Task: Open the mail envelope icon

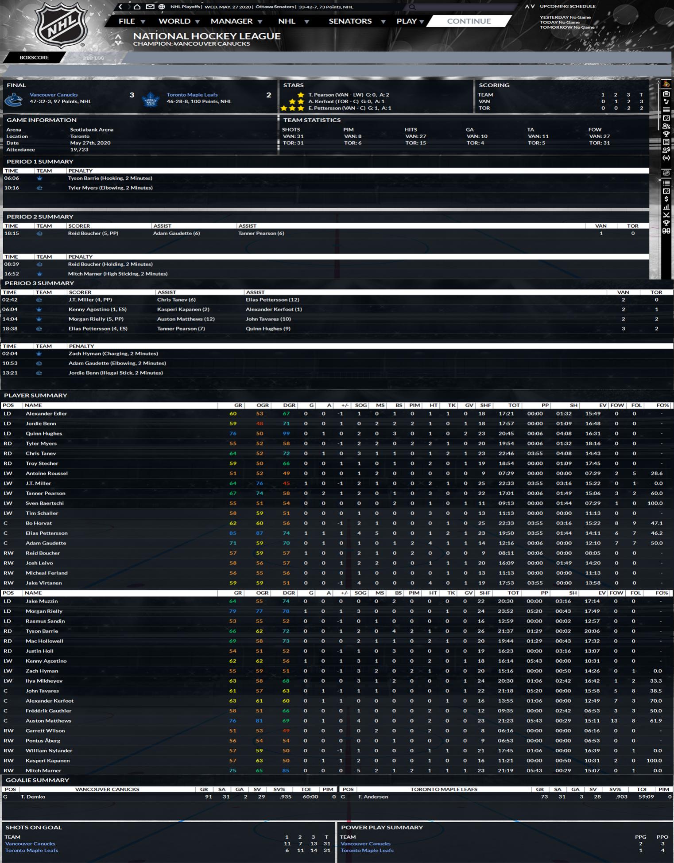Action: pyautogui.click(x=150, y=7)
